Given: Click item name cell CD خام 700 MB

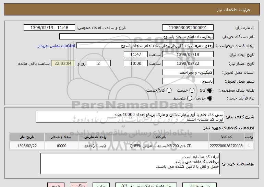Looking at the screenshot, I should point(160,146).
